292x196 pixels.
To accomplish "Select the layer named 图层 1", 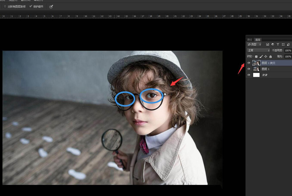I will click(x=265, y=69).
